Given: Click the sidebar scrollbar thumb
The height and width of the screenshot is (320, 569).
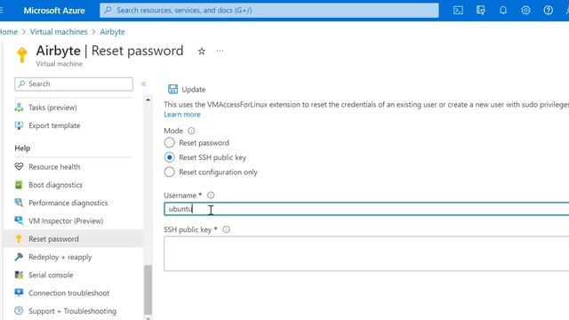Looking at the screenshot, I should point(148,290).
